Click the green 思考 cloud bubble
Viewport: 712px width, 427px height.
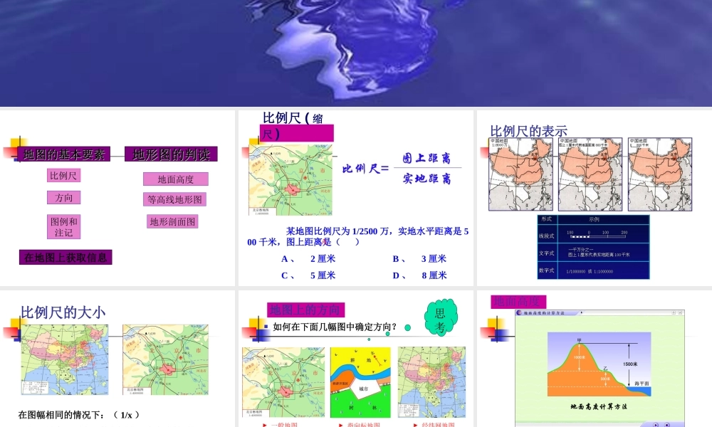(x=441, y=317)
